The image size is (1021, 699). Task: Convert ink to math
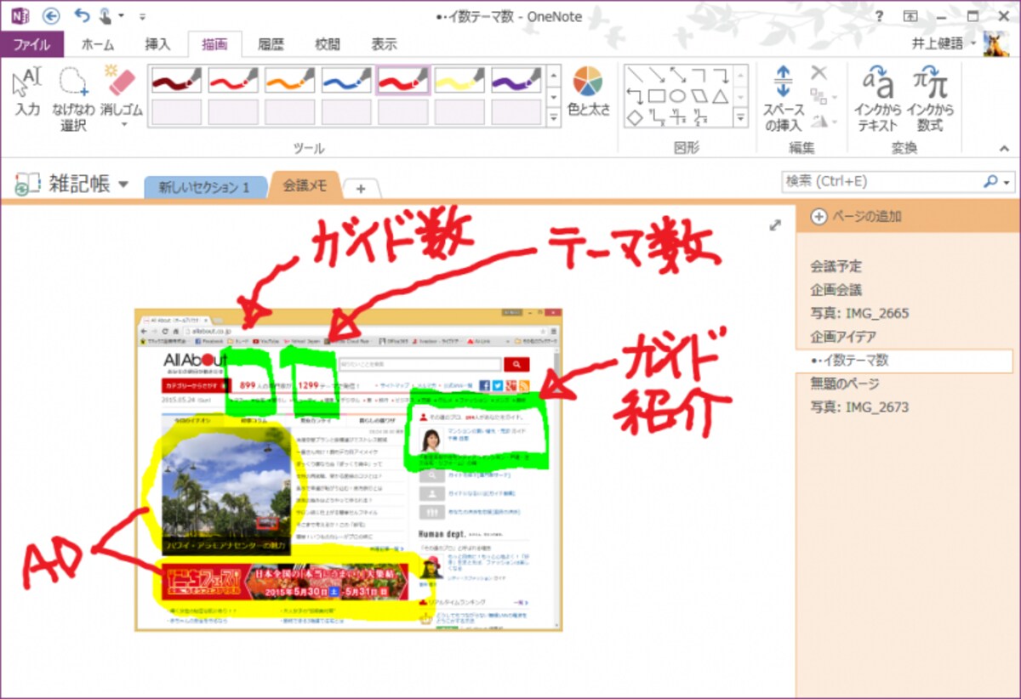pyautogui.click(x=930, y=99)
